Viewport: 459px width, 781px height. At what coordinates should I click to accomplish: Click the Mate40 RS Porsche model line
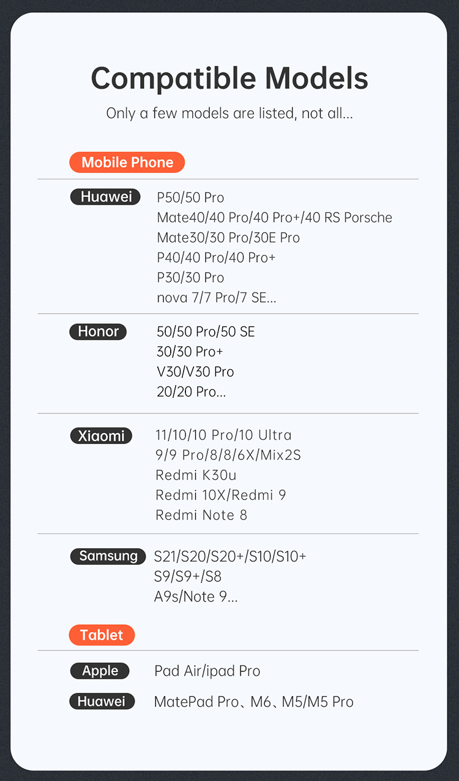274,217
